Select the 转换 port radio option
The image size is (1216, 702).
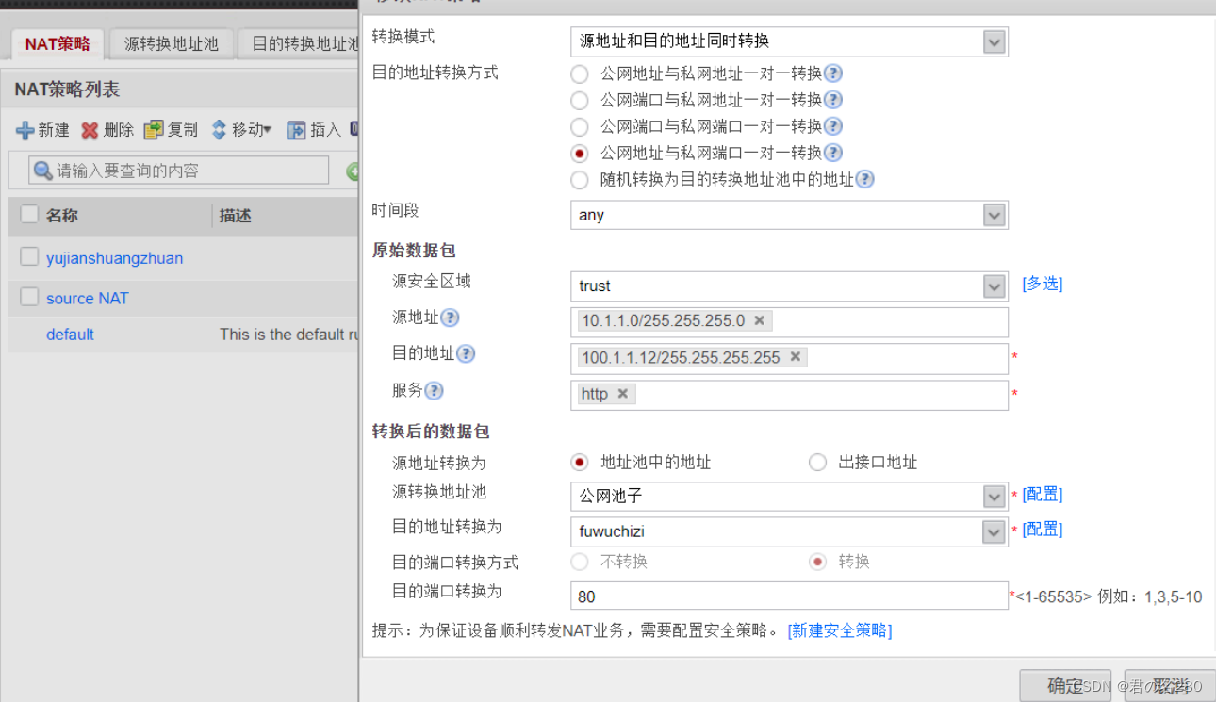click(x=817, y=562)
